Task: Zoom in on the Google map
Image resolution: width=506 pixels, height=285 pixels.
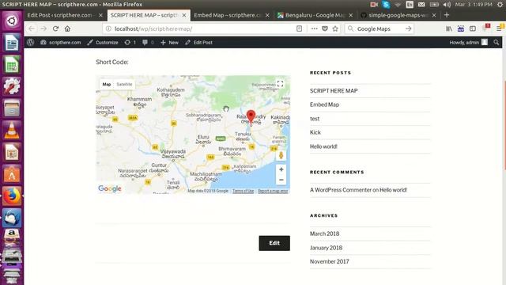Action: tap(281, 169)
